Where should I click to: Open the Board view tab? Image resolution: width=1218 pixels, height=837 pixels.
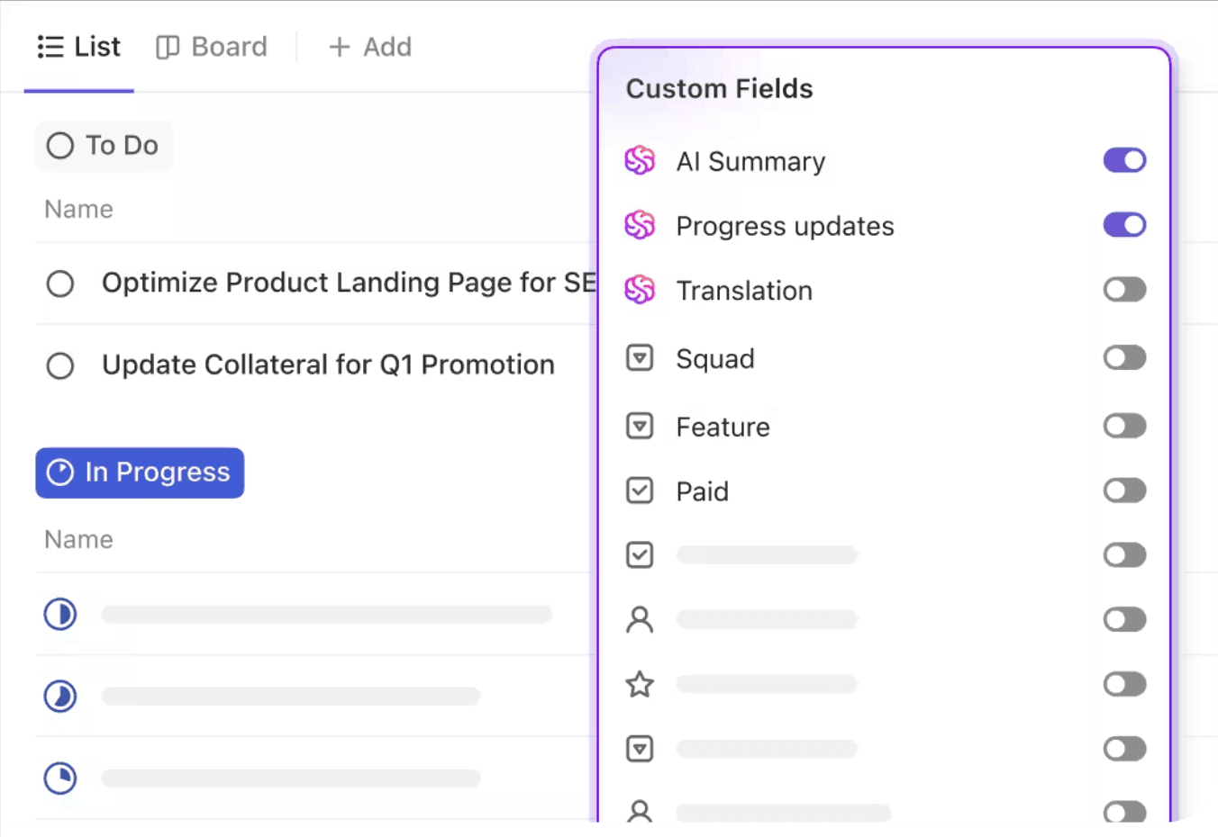tap(212, 47)
